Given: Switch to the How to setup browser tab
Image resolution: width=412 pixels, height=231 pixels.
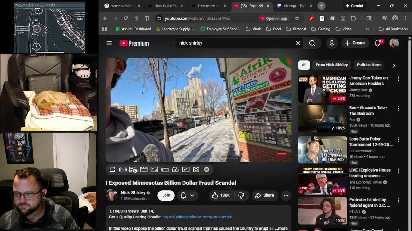Looking at the screenshot, I should click(209, 6).
